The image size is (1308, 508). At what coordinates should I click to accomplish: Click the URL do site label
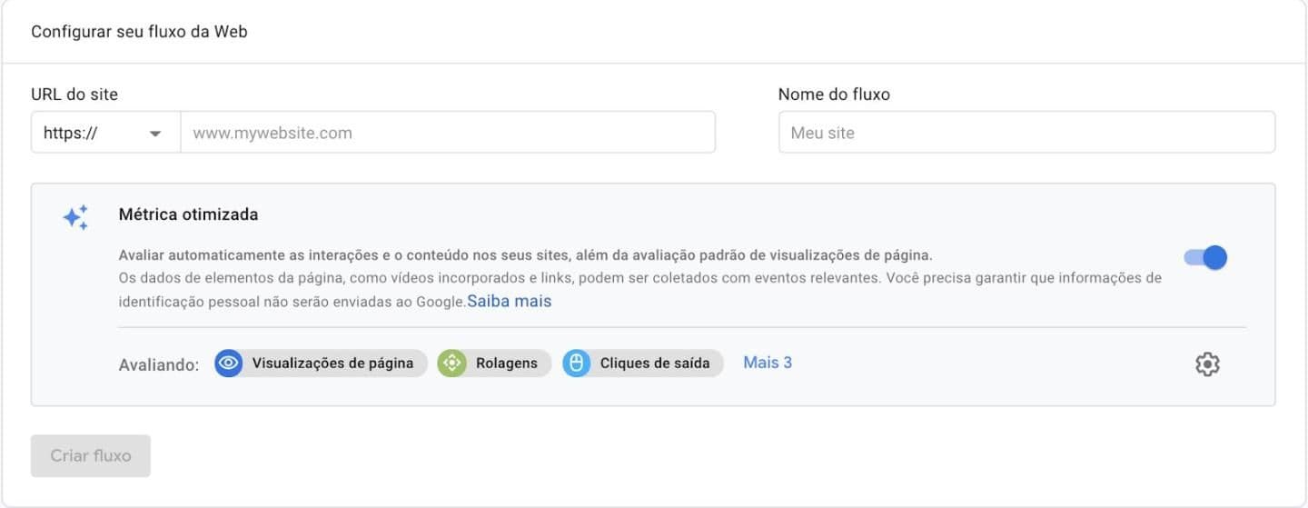74,94
